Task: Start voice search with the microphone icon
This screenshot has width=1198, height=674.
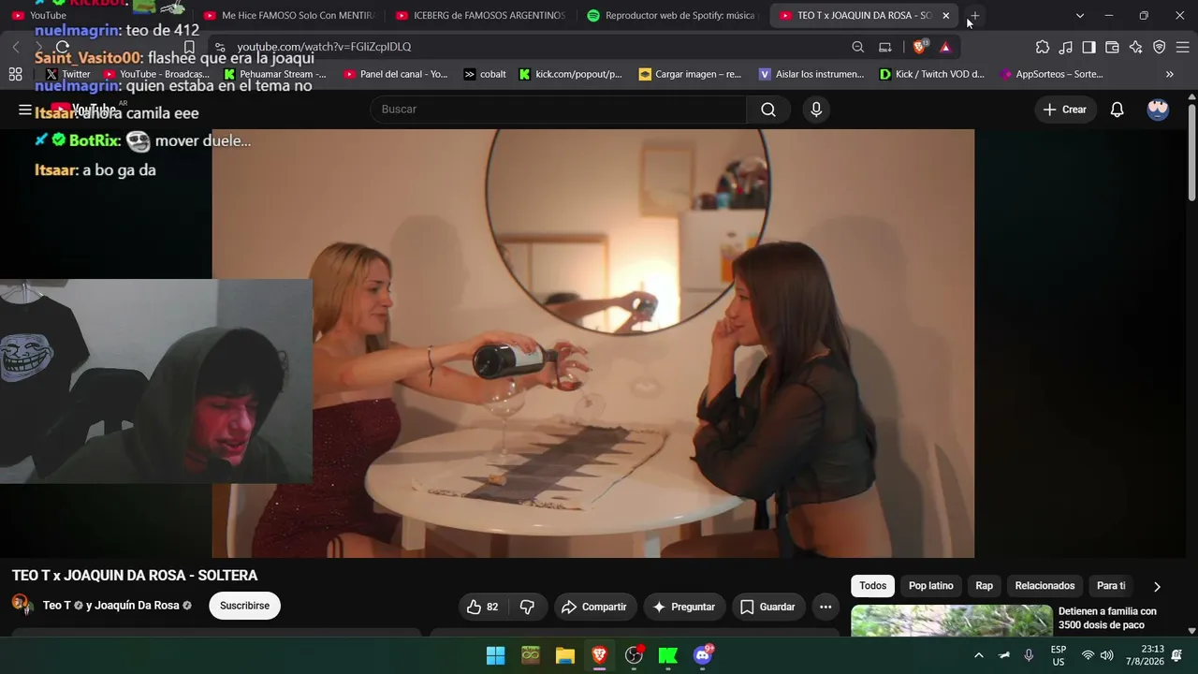Action: click(816, 110)
